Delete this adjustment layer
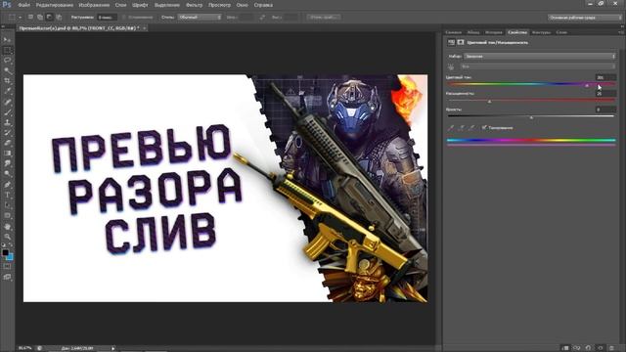The image size is (626, 352). pyautogui.click(x=611, y=348)
